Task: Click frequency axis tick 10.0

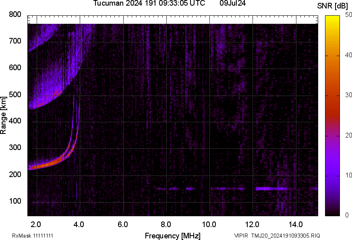Action: click(x=209, y=224)
